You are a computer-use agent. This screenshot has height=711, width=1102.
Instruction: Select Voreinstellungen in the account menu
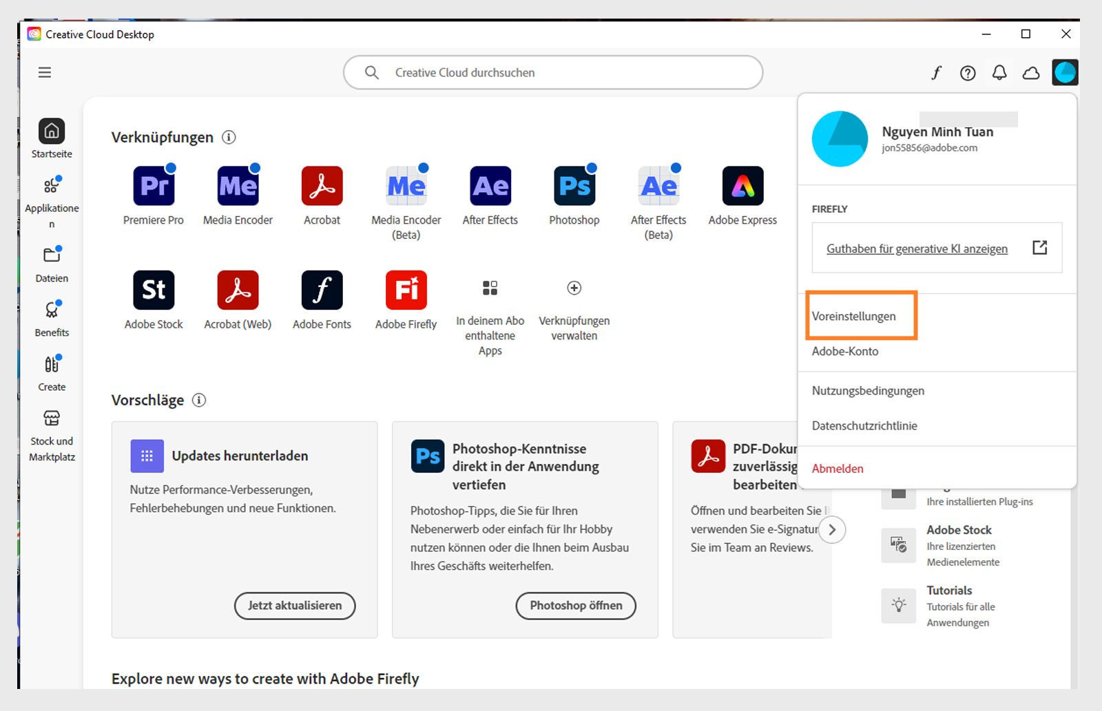point(854,316)
